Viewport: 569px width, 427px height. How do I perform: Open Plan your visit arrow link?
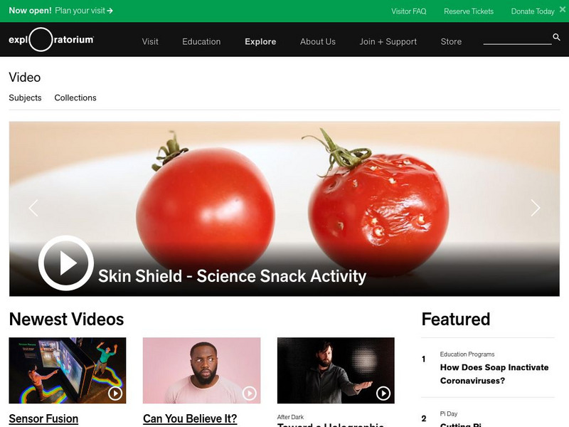84,11
